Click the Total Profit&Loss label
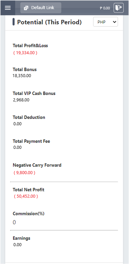The image size is (129, 264). (x=30, y=46)
